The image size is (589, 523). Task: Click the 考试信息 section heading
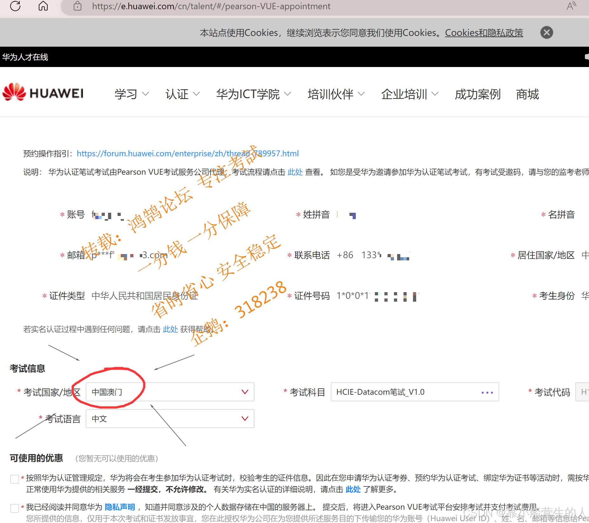coord(27,369)
